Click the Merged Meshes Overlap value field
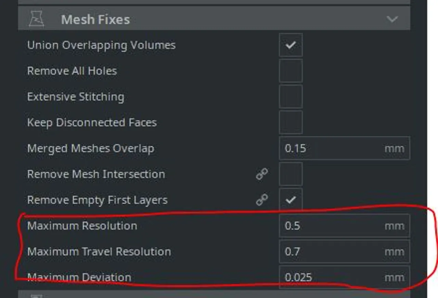The height and width of the screenshot is (298, 438). tap(325, 148)
